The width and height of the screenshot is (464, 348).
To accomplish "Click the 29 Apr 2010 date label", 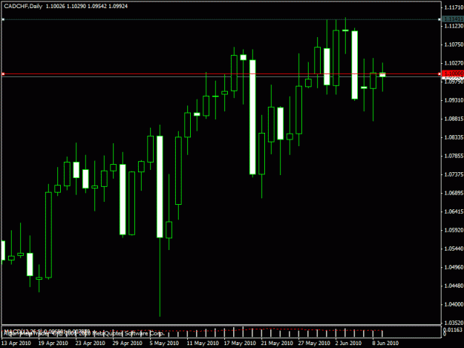I will click(127, 343).
